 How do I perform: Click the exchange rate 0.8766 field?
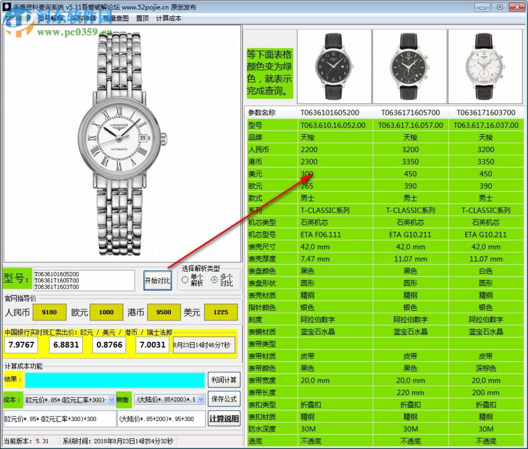pos(109,345)
